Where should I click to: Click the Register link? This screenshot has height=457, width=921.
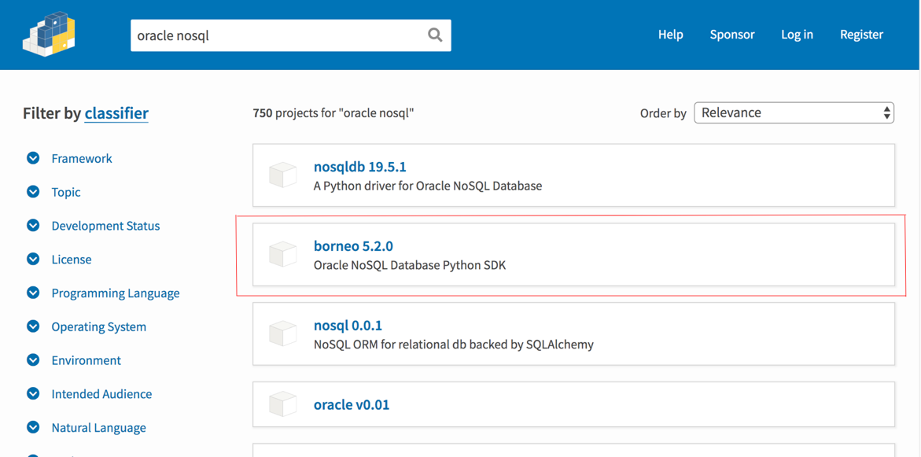coord(861,35)
